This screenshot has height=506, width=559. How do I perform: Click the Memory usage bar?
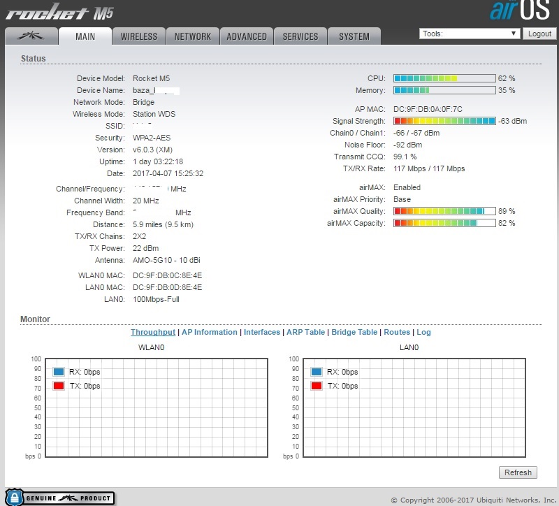click(x=444, y=90)
